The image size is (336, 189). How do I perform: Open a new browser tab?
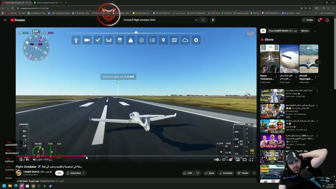66,3
